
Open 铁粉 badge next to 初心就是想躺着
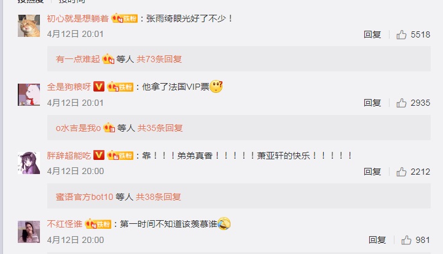point(125,18)
